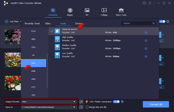
Task: Click the format list scrollbar
Action: click(x=47, y=71)
